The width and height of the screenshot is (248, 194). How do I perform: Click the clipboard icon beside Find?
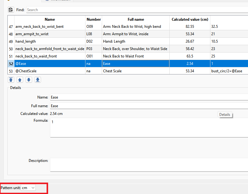(x=11, y=10)
